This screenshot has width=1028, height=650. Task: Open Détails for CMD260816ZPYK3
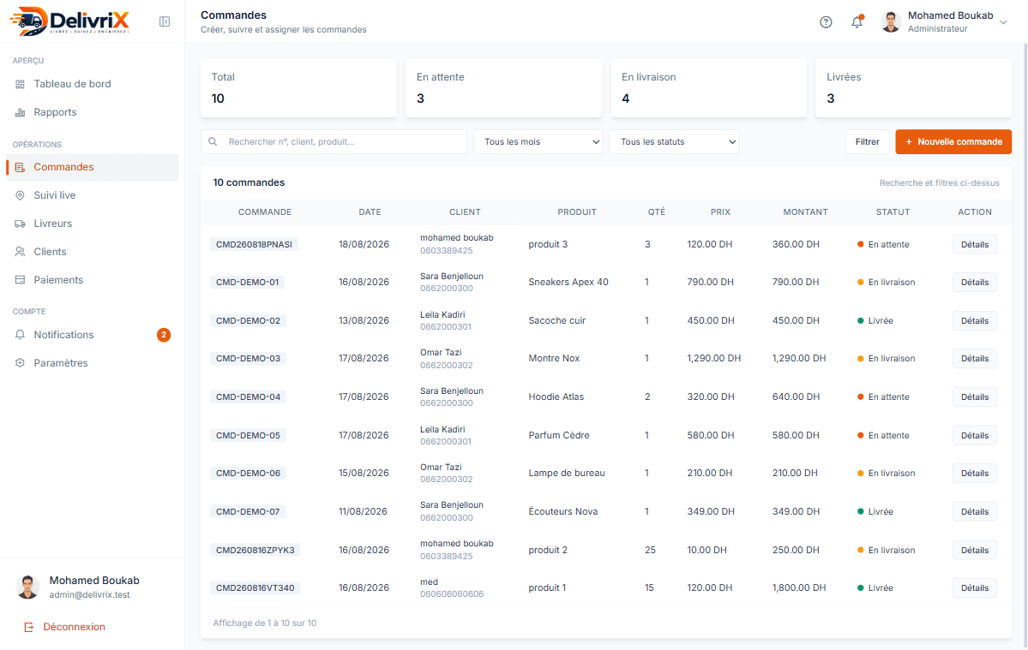pos(974,550)
